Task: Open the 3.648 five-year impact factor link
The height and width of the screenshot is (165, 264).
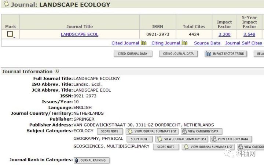Action: [249, 34]
